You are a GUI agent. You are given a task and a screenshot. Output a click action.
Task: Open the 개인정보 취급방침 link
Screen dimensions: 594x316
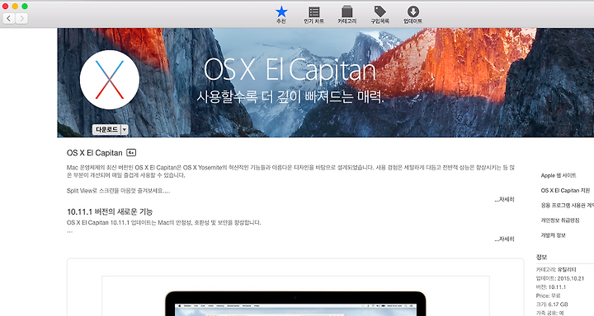coord(560,221)
